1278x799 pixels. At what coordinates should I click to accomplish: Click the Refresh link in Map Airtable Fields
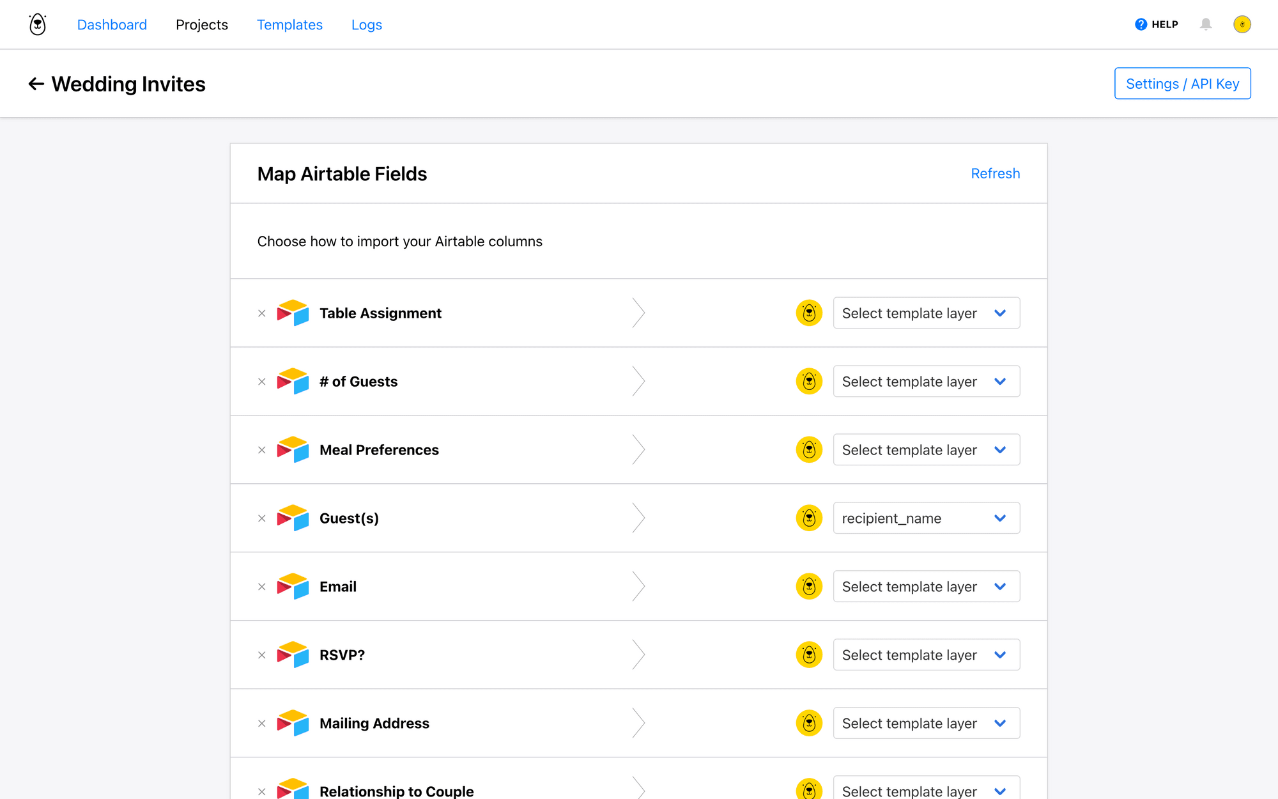coord(995,173)
